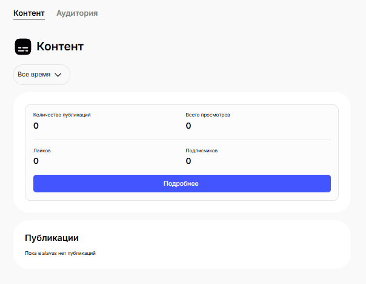Screen dimensions: 366x284
Task: Click the word alavus in the empty message
Action: [50, 253]
